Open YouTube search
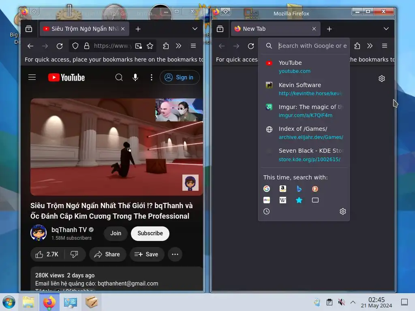Image resolution: width=415 pixels, height=311 pixels. pyautogui.click(x=119, y=77)
